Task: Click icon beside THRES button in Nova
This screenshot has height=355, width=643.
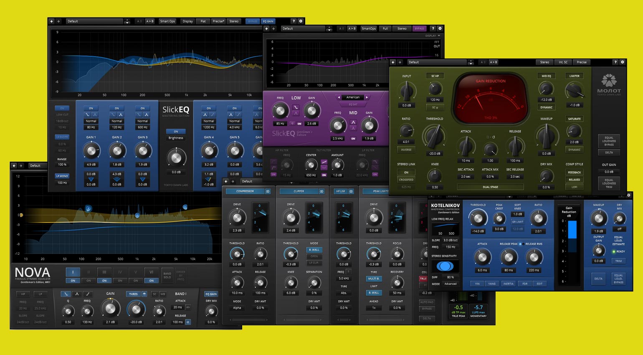Action: pyautogui.click(x=144, y=294)
